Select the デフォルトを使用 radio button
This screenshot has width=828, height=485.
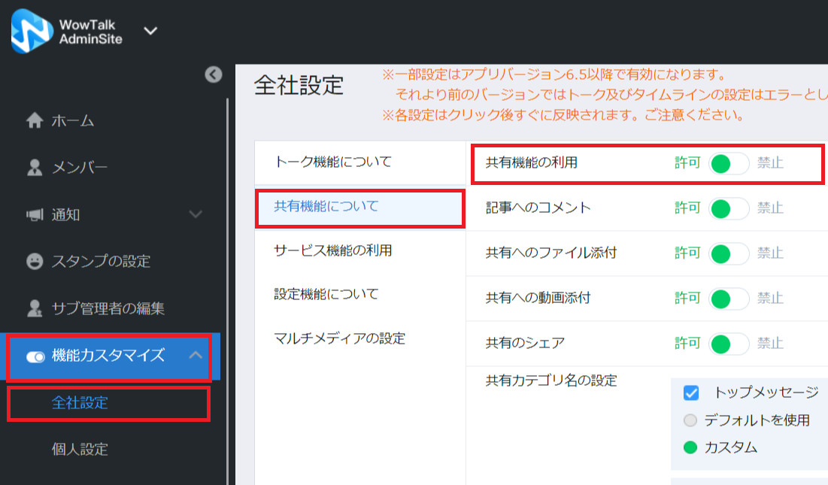click(690, 420)
